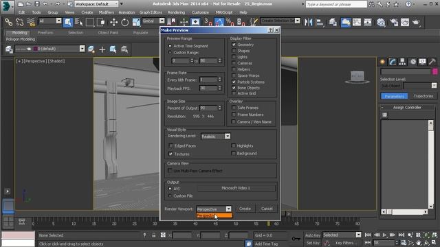Click Create button in Make Preview
The width and height of the screenshot is (440, 247).
245,209
